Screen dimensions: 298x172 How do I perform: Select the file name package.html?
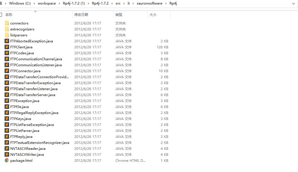(21, 160)
